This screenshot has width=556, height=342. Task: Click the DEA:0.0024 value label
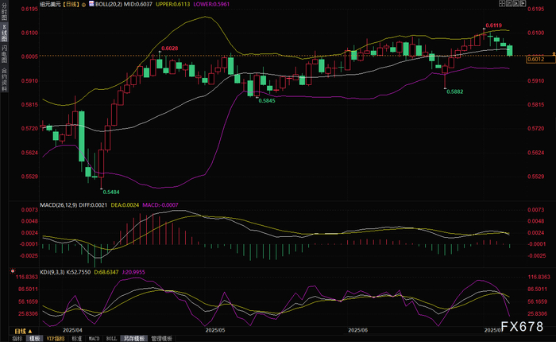coord(125,205)
